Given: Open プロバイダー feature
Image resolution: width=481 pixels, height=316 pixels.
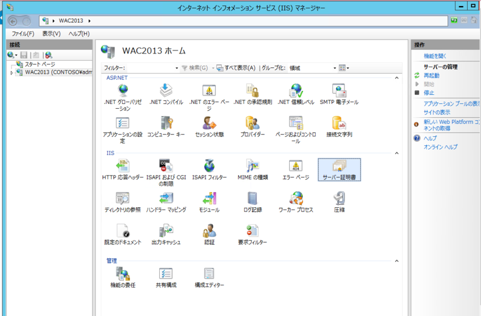Looking at the screenshot, I should click(253, 127).
